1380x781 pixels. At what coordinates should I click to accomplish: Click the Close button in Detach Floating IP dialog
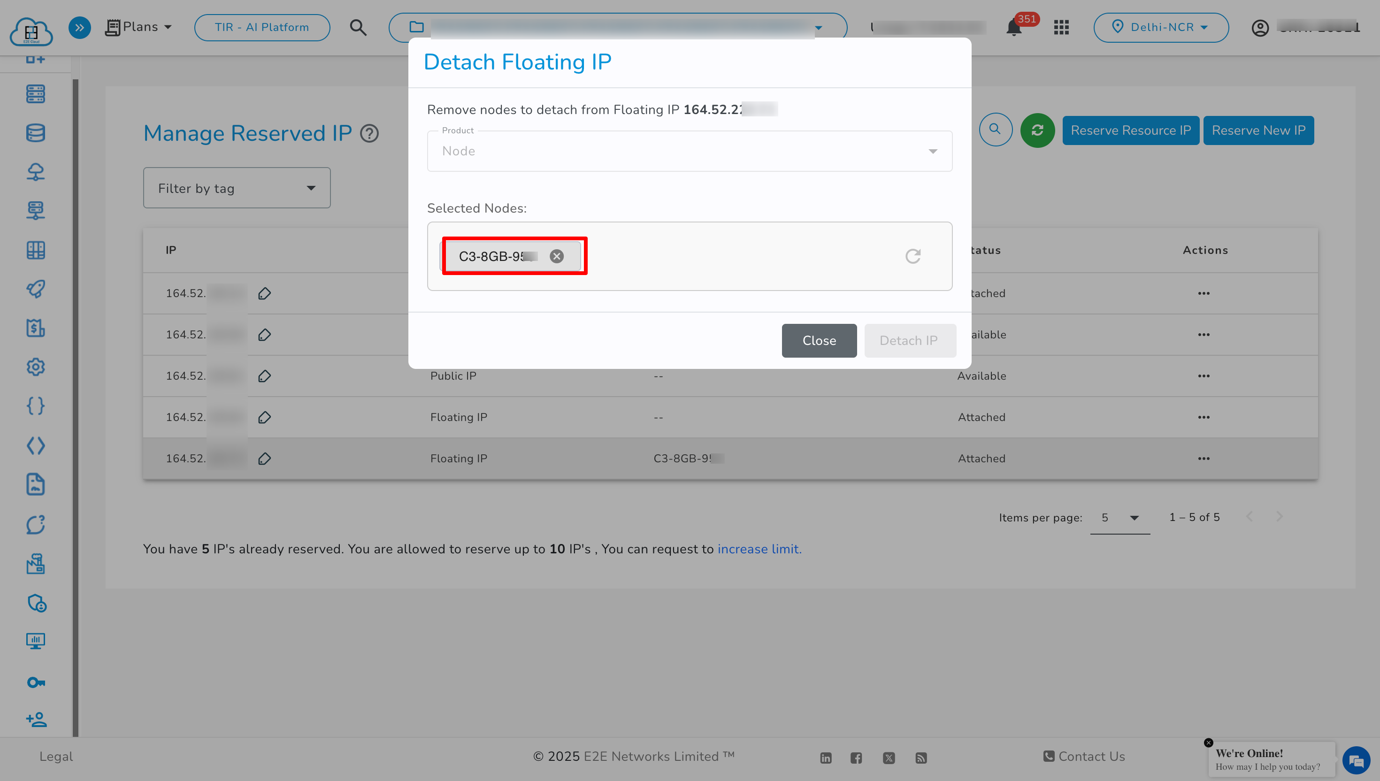(819, 340)
